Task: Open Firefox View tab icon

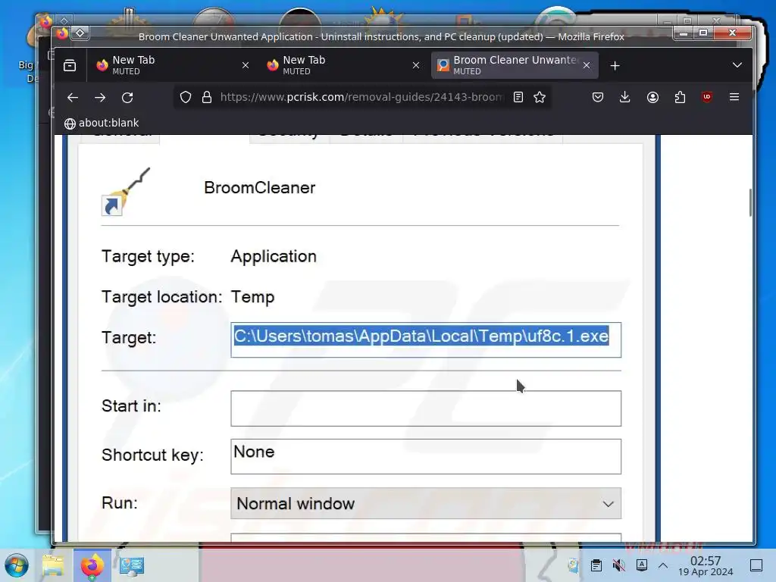Action: (70, 65)
